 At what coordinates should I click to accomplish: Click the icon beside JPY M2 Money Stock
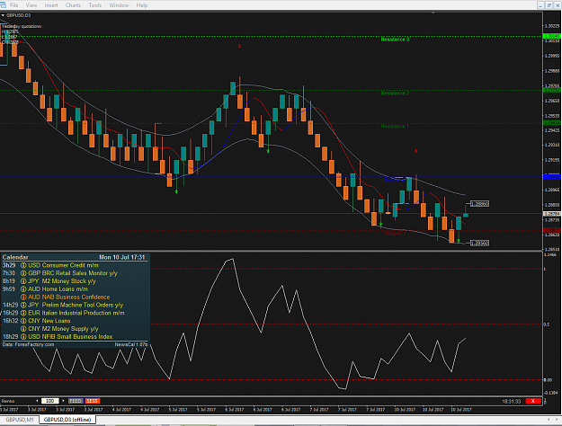[x=23, y=281]
